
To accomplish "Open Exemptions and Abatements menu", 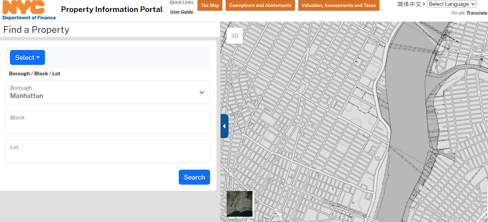I will pyautogui.click(x=260, y=5).
